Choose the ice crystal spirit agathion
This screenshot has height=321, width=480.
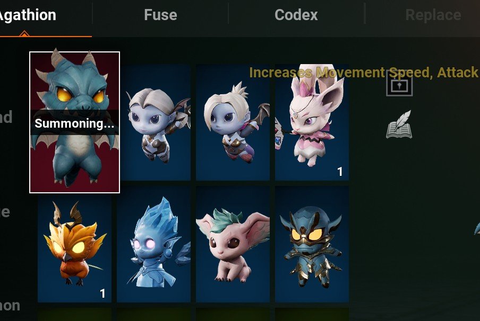(x=153, y=244)
